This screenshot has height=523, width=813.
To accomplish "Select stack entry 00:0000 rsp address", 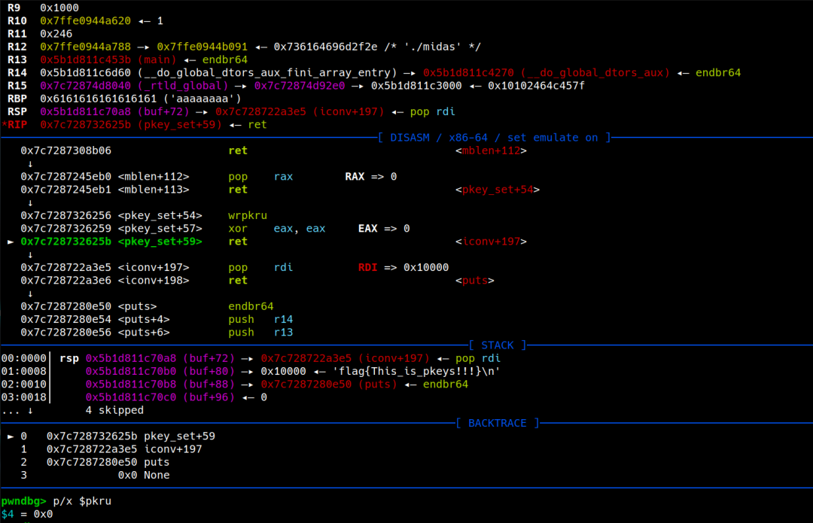I will 131,357.
